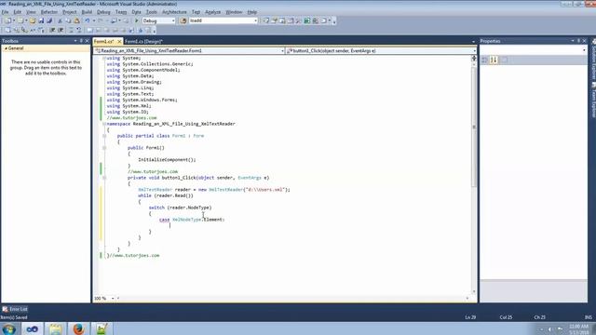This screenshot has height=335, width=596.
Task: Collapse the button1_Click method outline
Action: [x=104, y=178]
